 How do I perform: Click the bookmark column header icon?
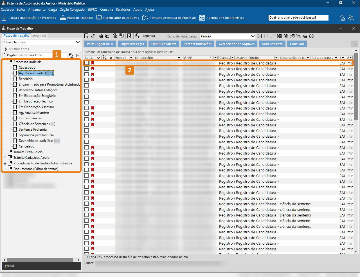[x=92, y=58]
